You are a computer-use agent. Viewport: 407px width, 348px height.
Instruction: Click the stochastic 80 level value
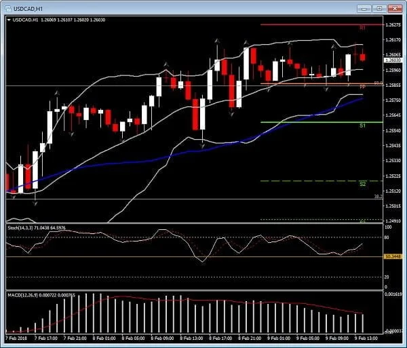[x=387, y=237]
